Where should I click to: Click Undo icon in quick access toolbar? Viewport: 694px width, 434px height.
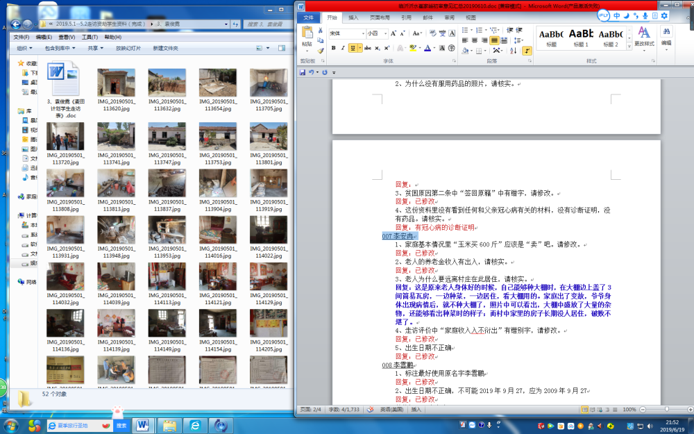click(x=311, y=72)
